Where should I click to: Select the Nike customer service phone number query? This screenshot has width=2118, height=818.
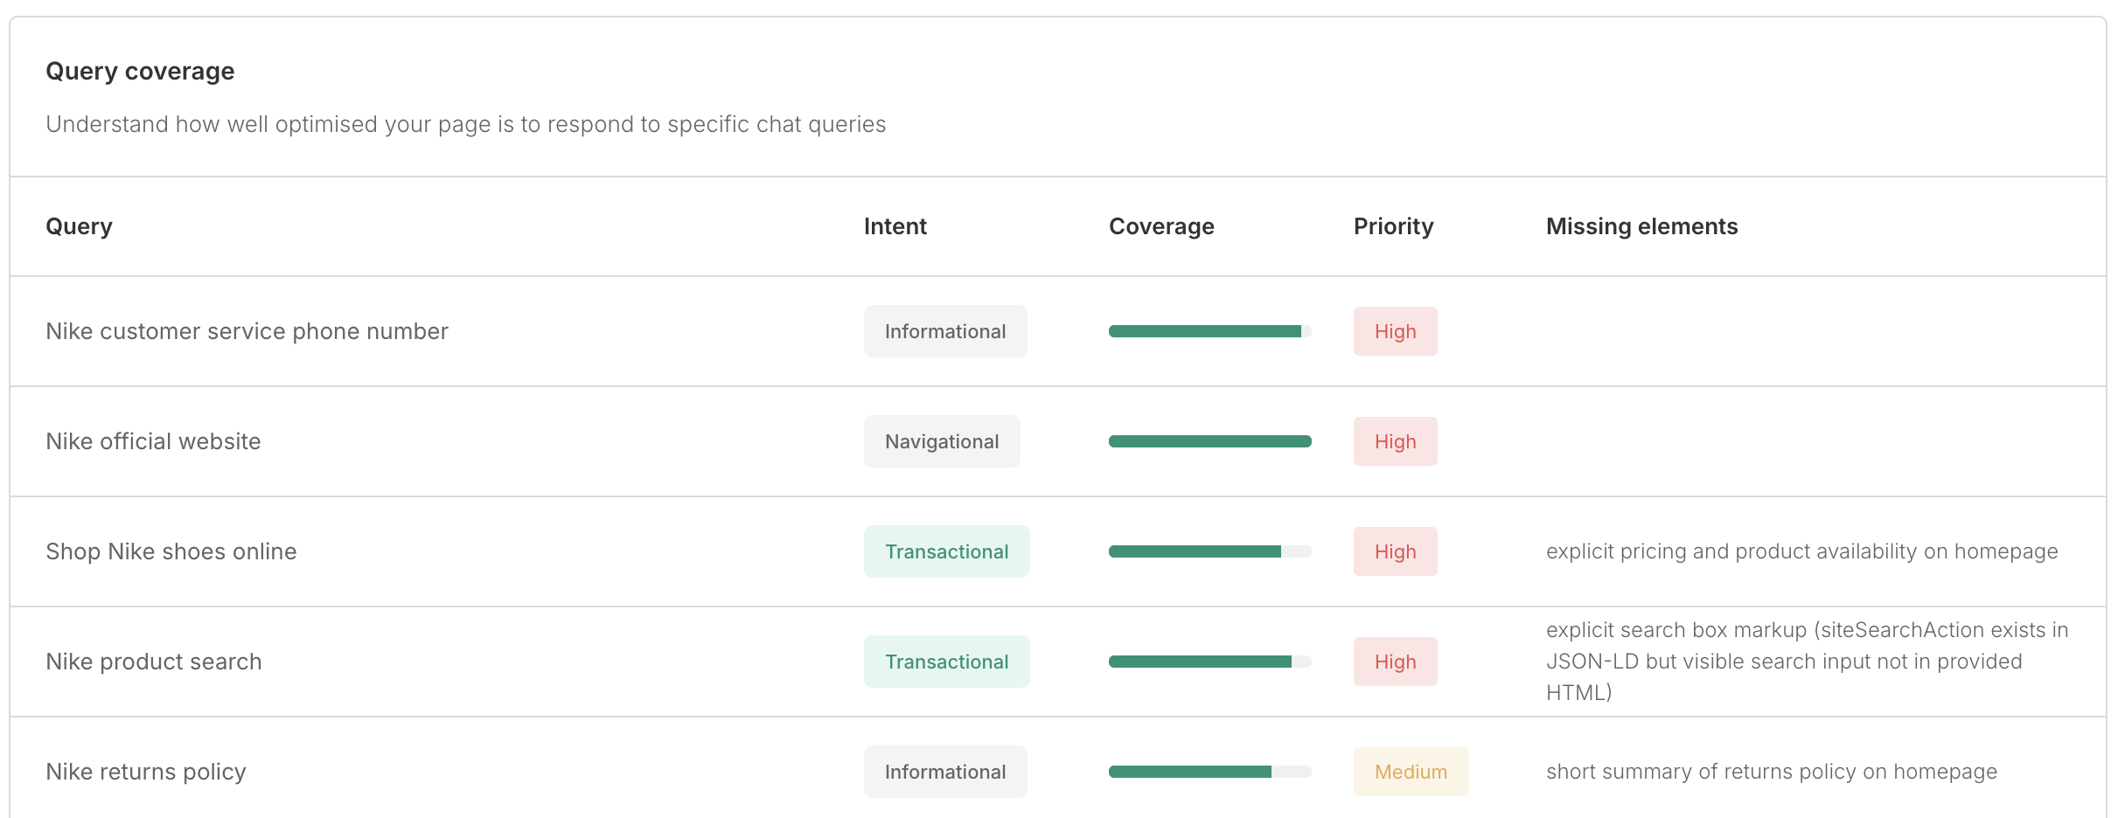click(247, 331)
